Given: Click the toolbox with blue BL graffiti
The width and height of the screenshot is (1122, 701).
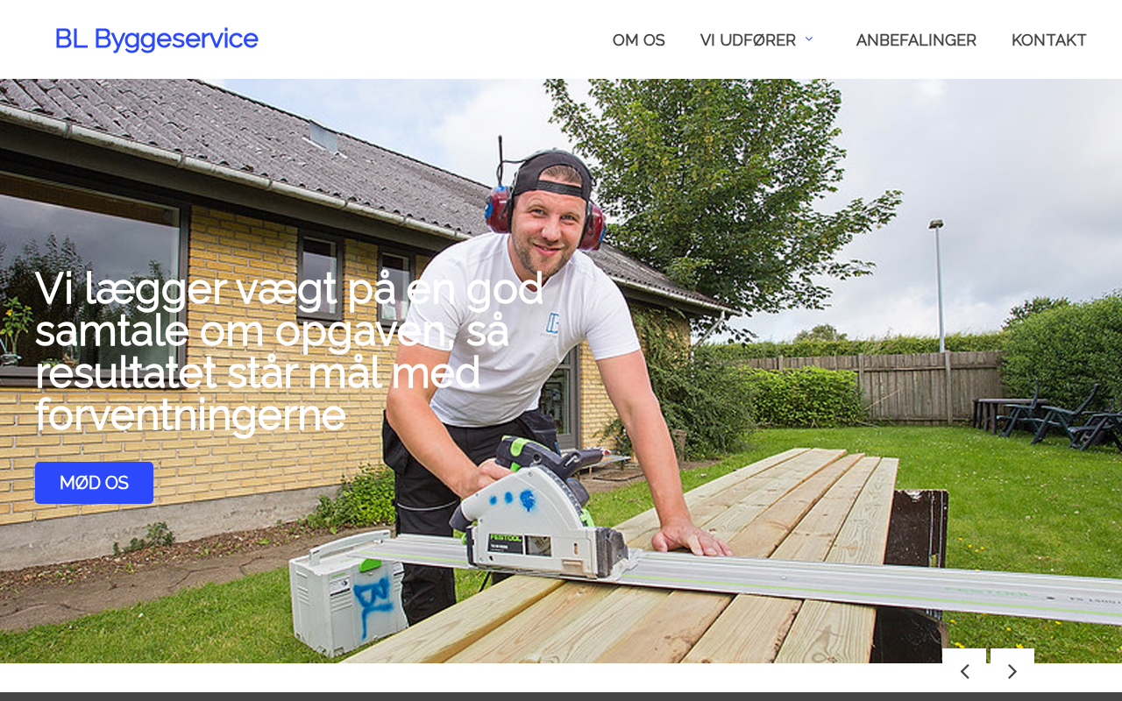Looking at the screenshot, I should (x=348, y=596).
